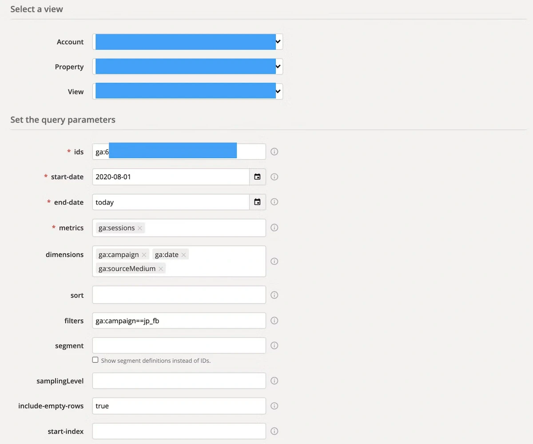
Task: Edit the filters field ga:campaign==jp_fb
Action: click(179, 320)
